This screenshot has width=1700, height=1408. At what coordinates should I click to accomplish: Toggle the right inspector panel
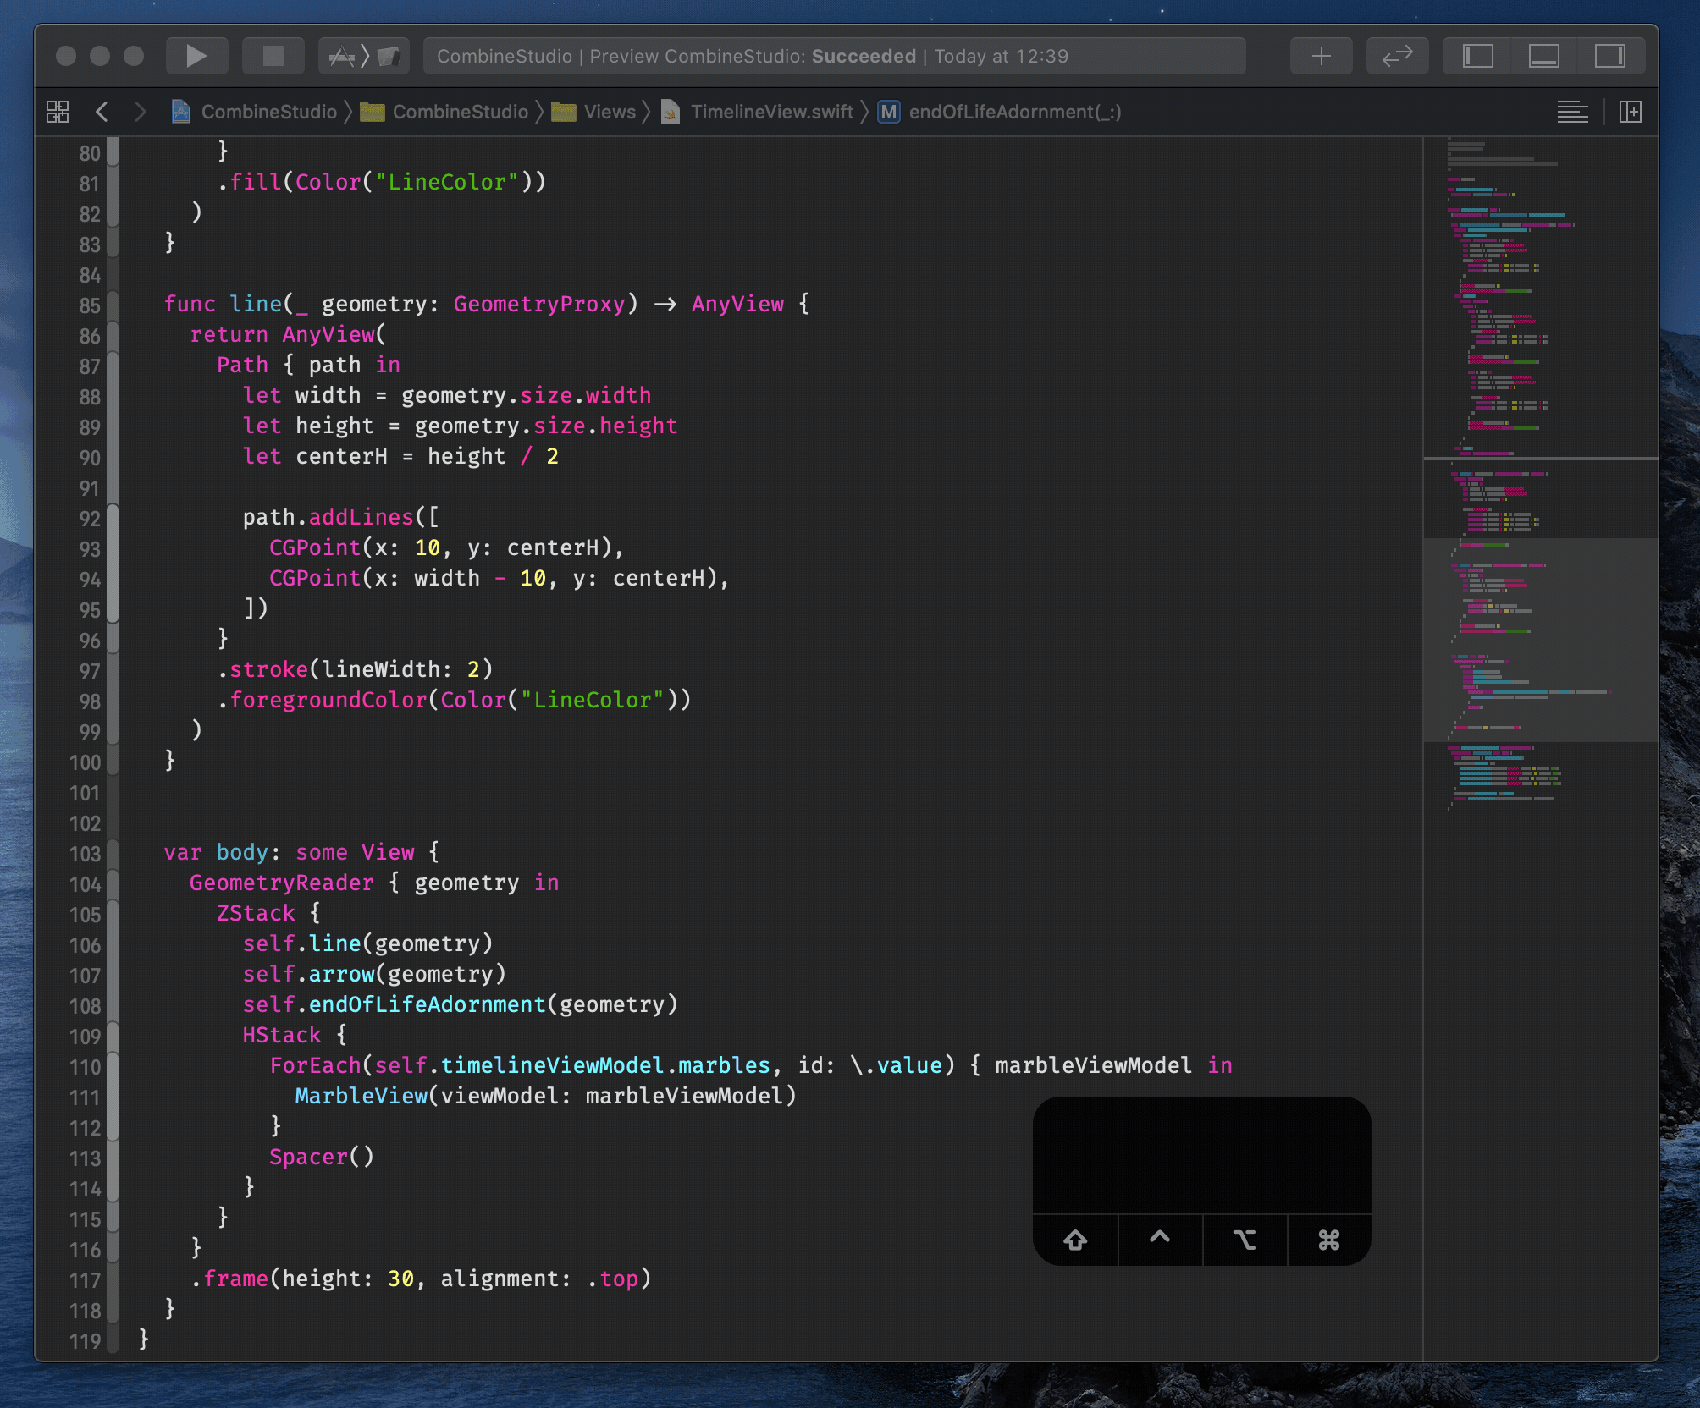coord(1609,57)
